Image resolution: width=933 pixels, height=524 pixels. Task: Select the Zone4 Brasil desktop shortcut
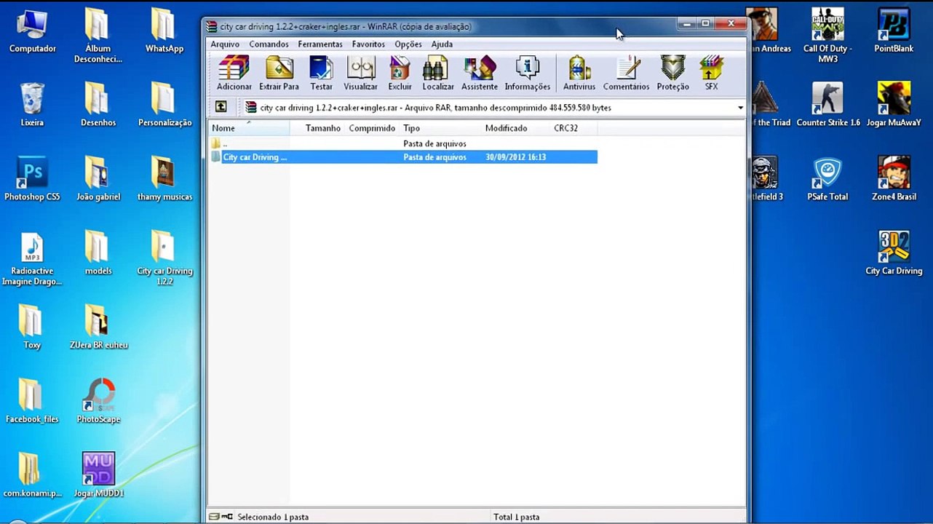pyautogui.click(x=894, y=178)
